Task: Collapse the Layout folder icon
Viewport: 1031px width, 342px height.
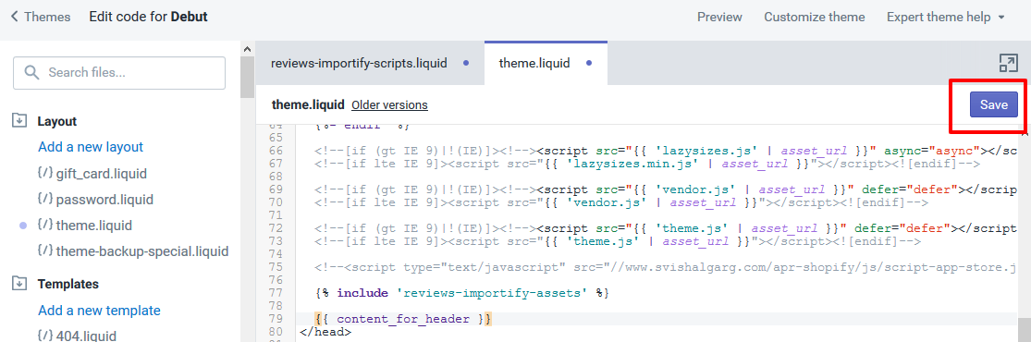Action: point(19,121)
